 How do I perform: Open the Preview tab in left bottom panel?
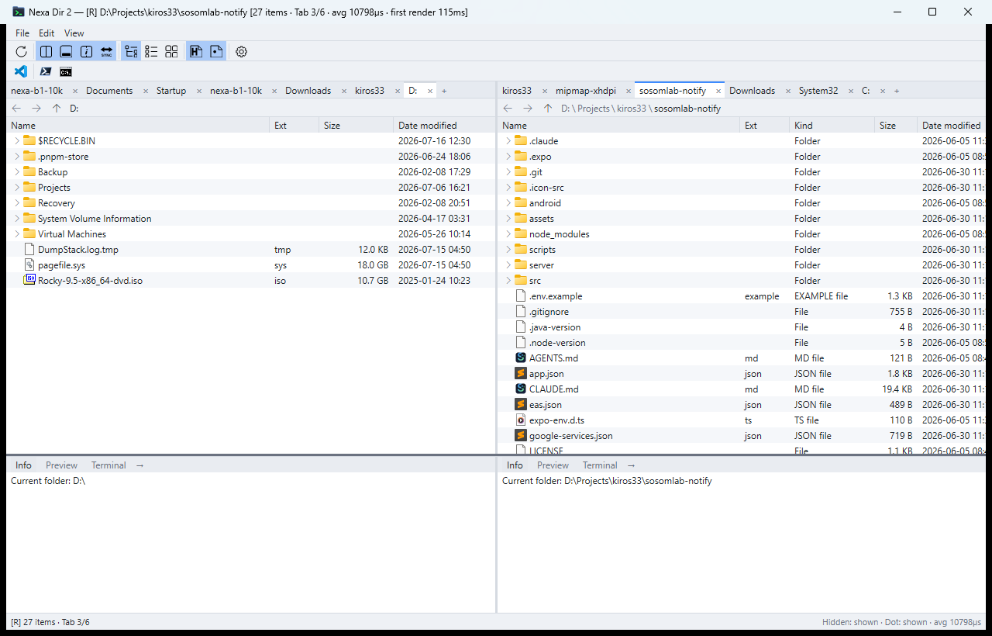(61, 465)
